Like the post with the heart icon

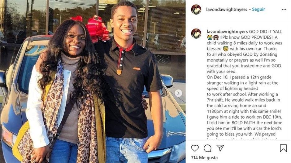(x=195, y=148)
